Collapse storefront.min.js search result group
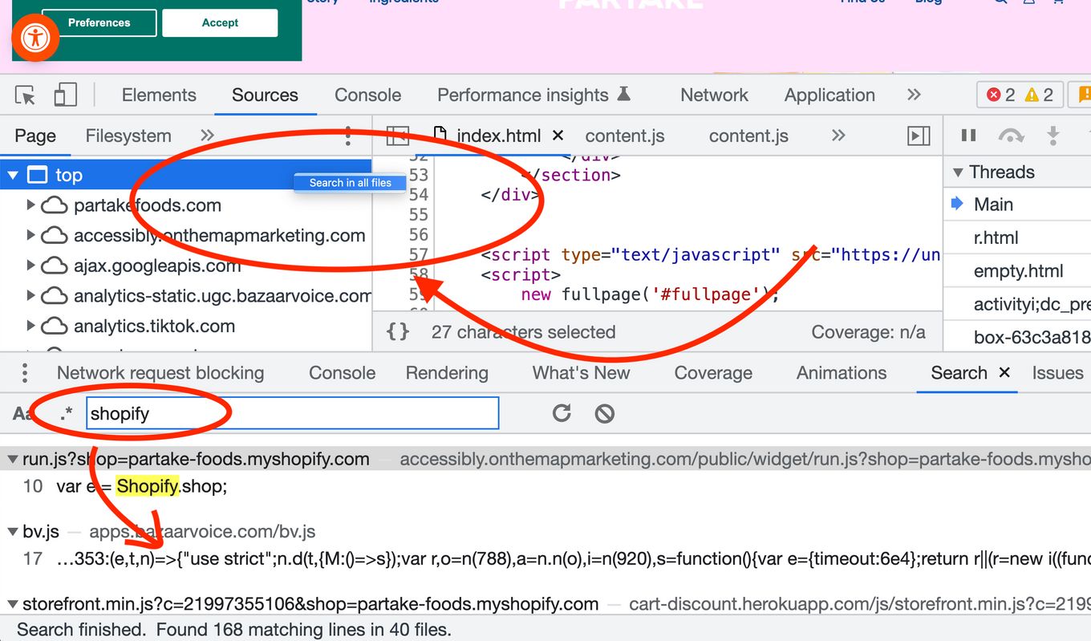The width and height of the screenshot is (1091, 641). pyautogui.click(x=13, y=604)
